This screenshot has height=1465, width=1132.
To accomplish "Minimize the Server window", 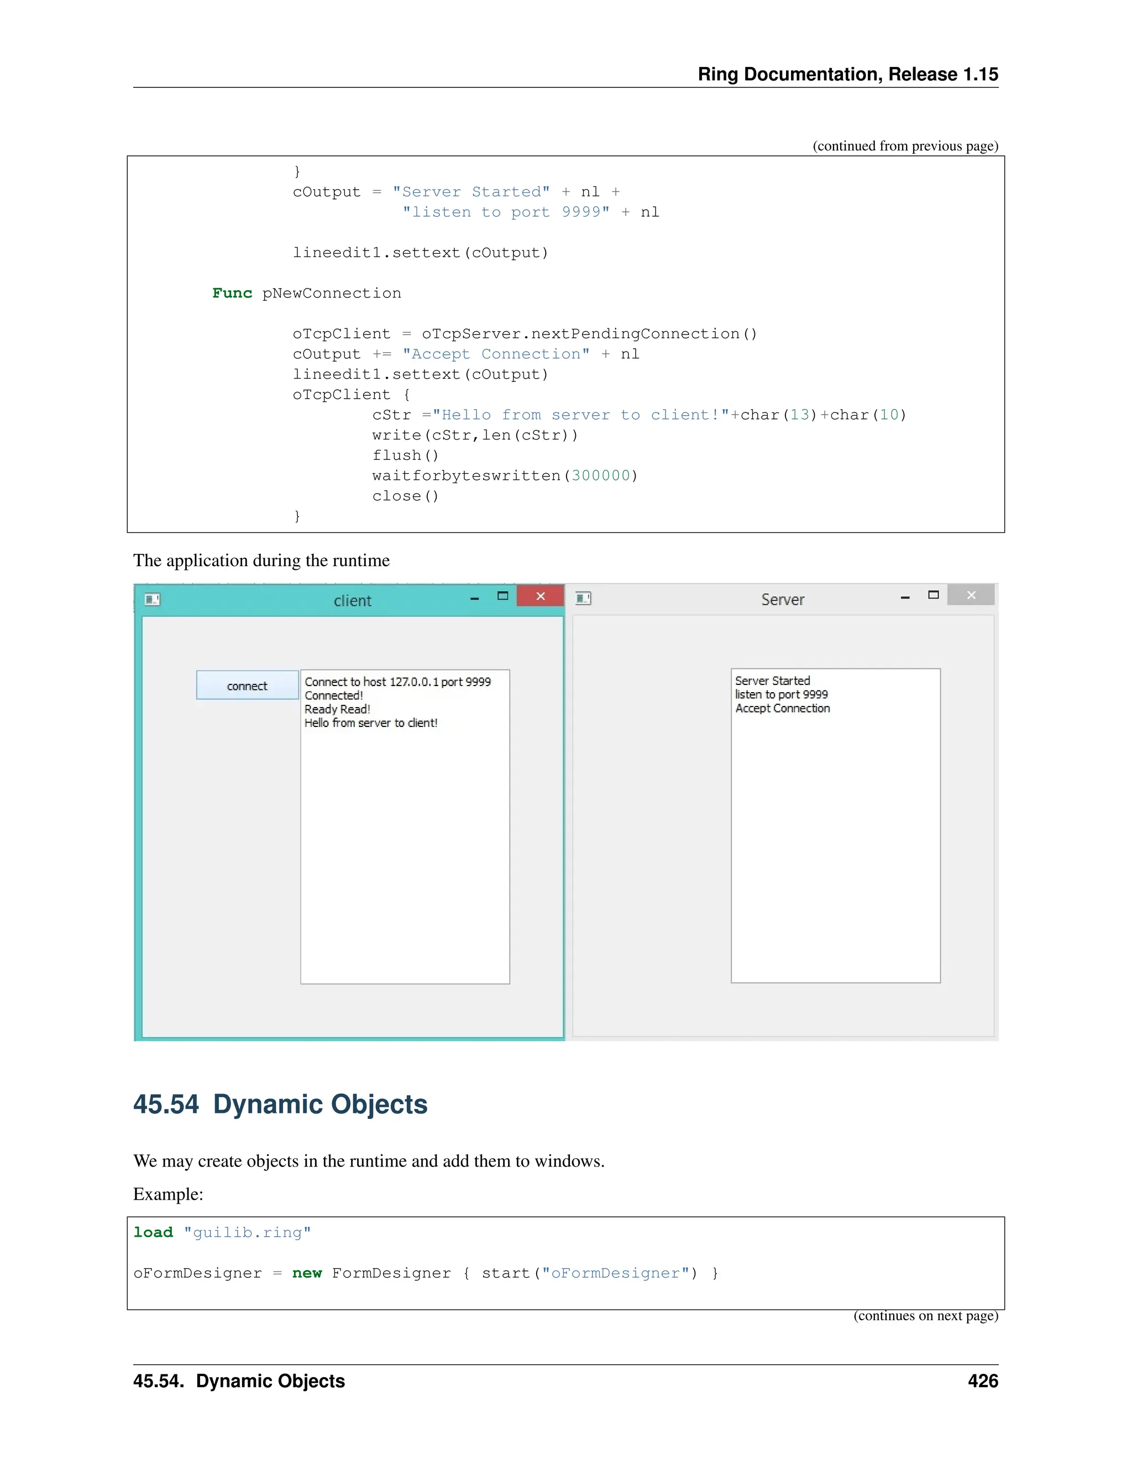I will pyautogui.click(x=905, y=597).
